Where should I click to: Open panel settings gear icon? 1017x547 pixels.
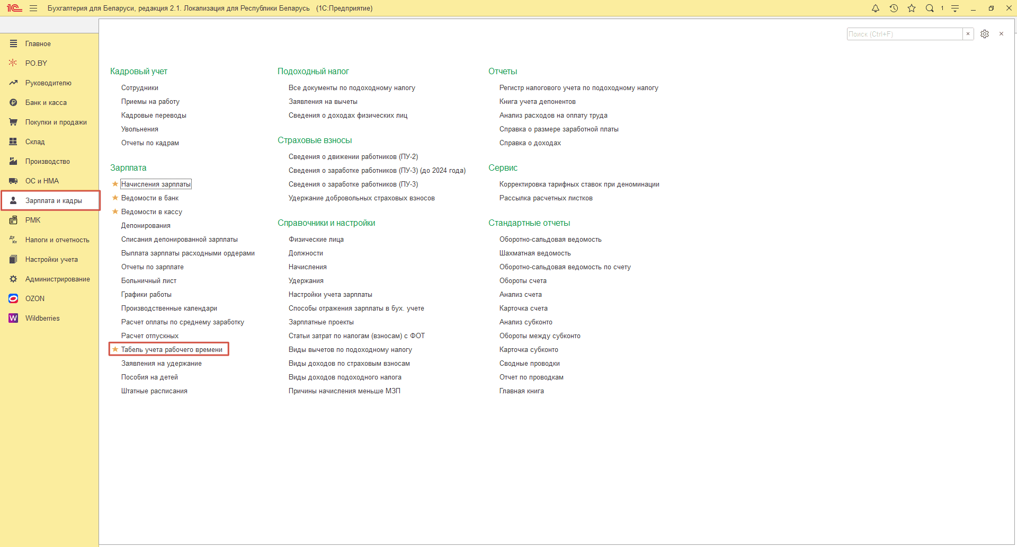(x=985, y=34)
